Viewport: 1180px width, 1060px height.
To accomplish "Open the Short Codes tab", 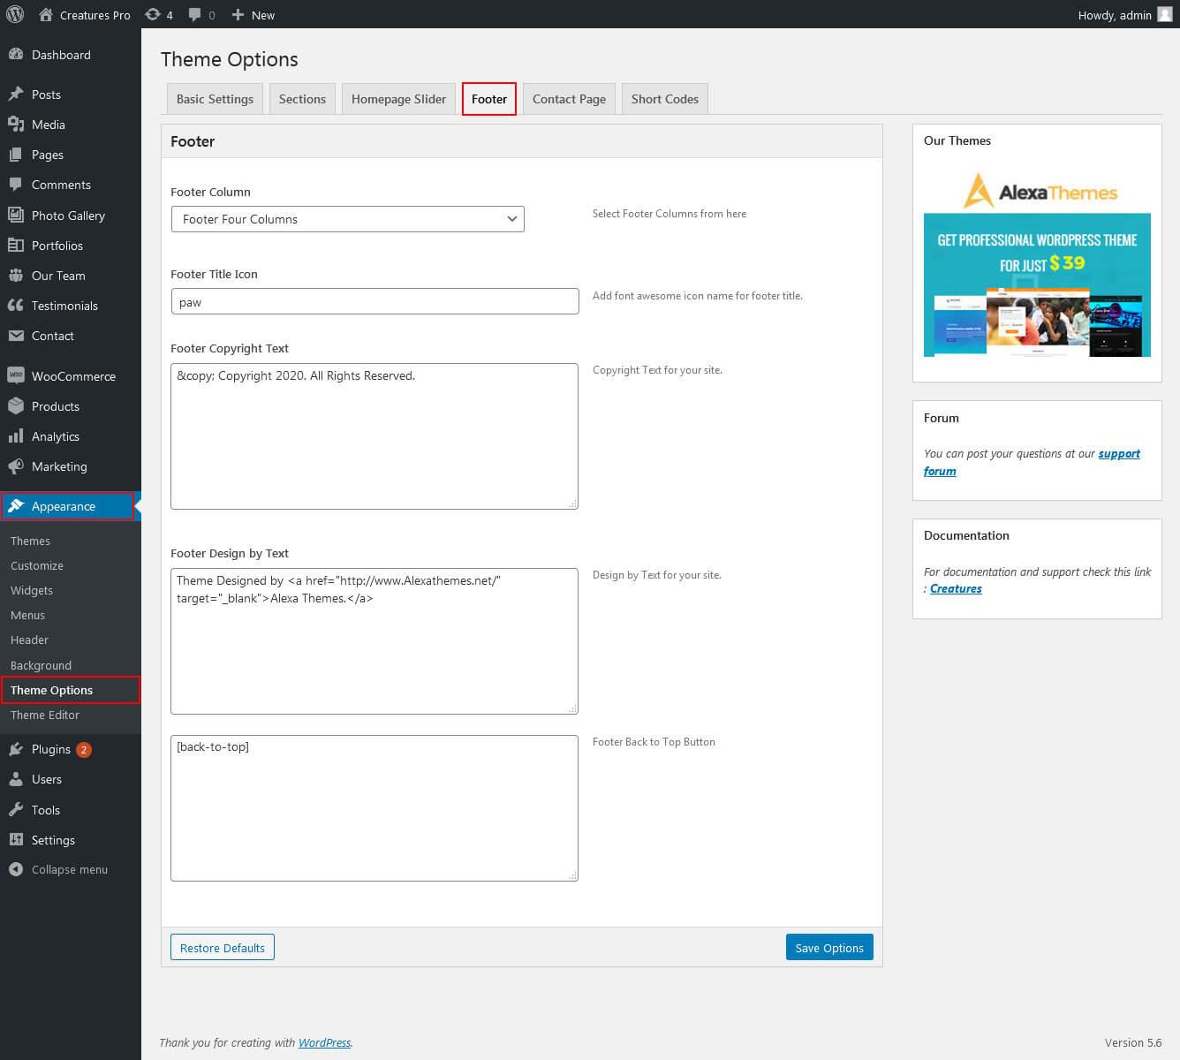I will click(665, 99).
